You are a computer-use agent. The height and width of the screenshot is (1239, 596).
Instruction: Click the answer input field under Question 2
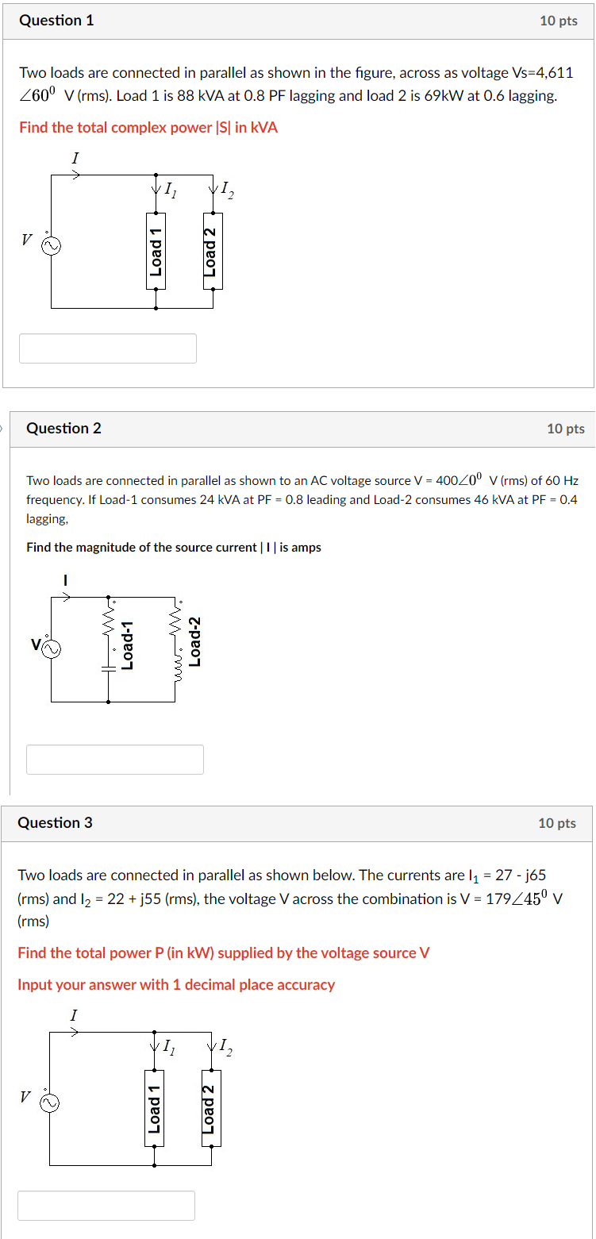click(114, 759)
